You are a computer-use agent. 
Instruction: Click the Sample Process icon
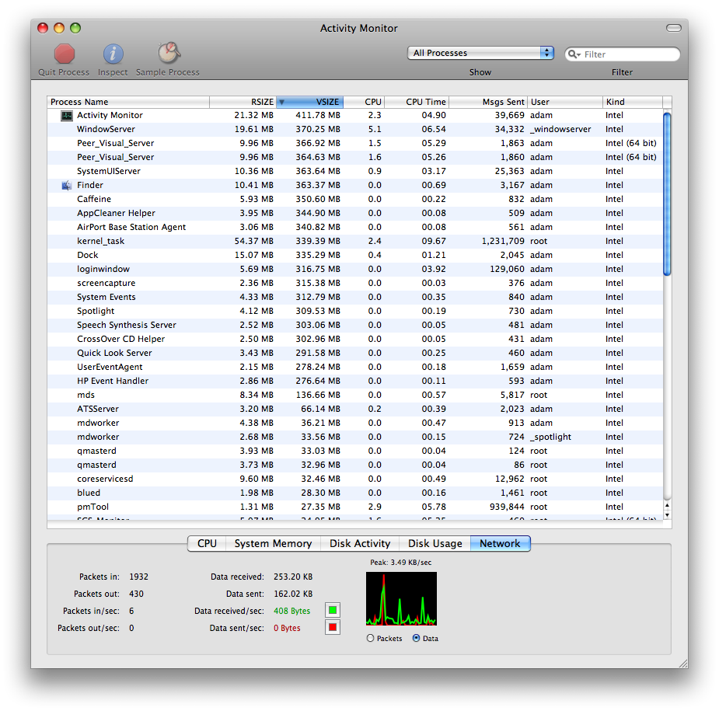169,53
